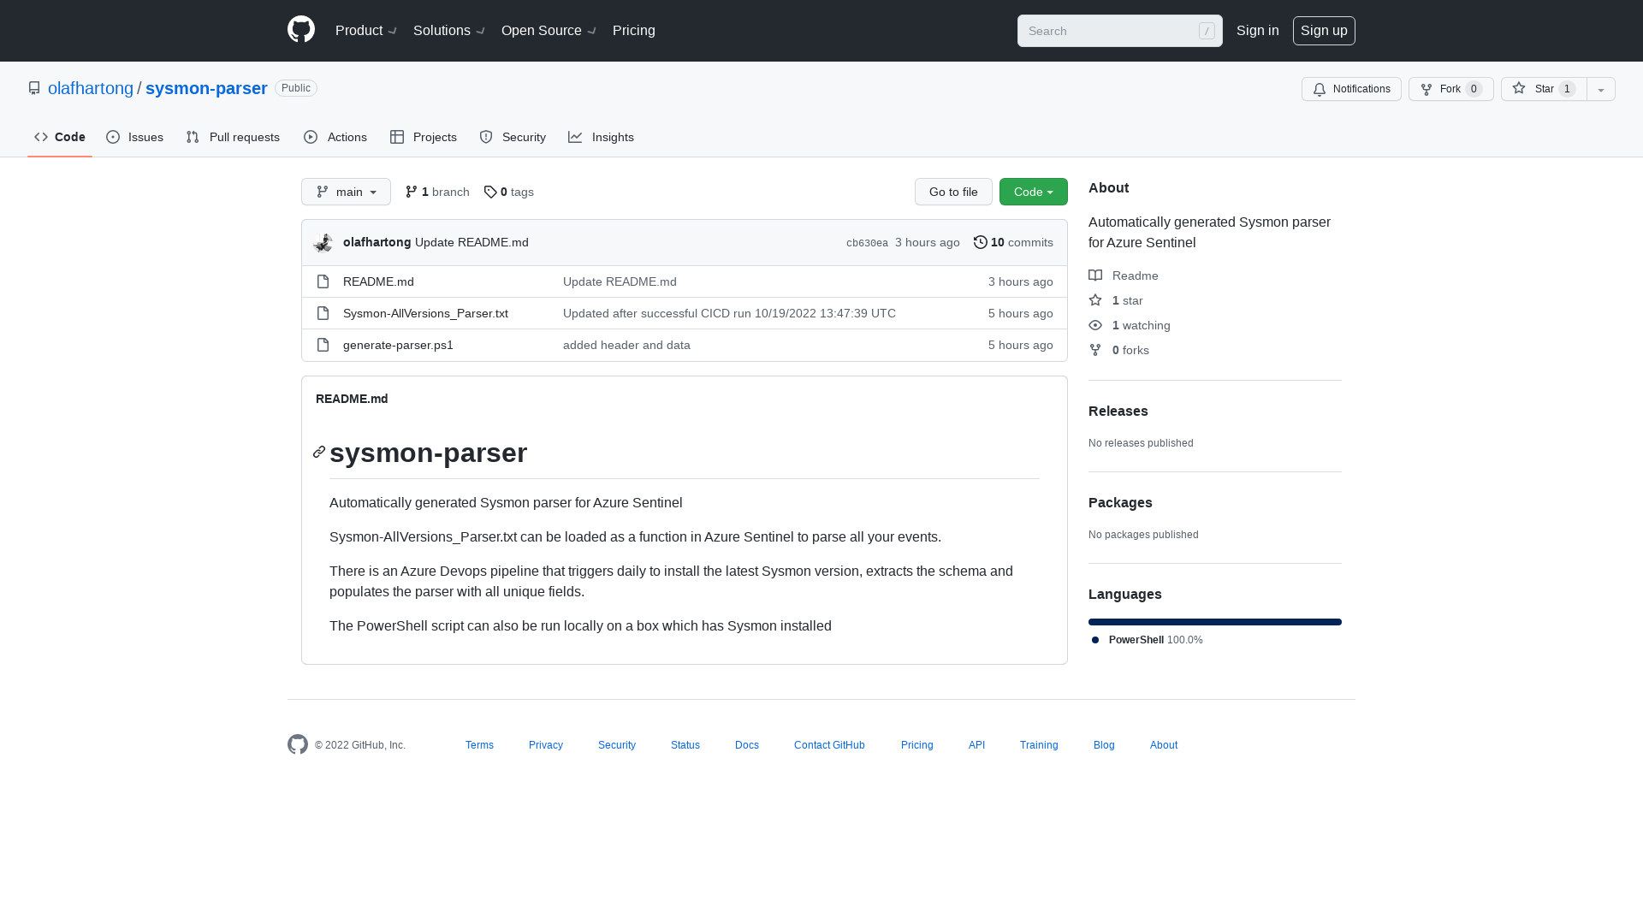Open the Sysmon-AllVersions_Parser.txt file link
Screen dimensions: 1643x924
pyautogui.click(x=425, y=313)
